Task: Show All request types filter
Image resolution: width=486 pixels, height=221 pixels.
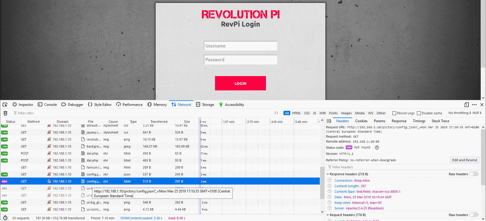Action: [287, 113]
